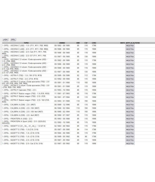This screenshot has height=182, width=155.
Task: Click MOSTRA for Frontera A Sport 2.0 i
Action: [130, 123]
